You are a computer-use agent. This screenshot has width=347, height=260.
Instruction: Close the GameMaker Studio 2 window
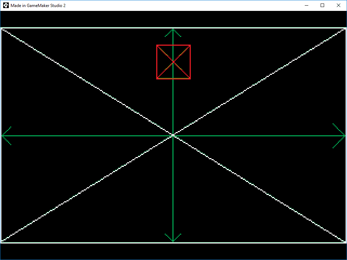click(338, 6)
